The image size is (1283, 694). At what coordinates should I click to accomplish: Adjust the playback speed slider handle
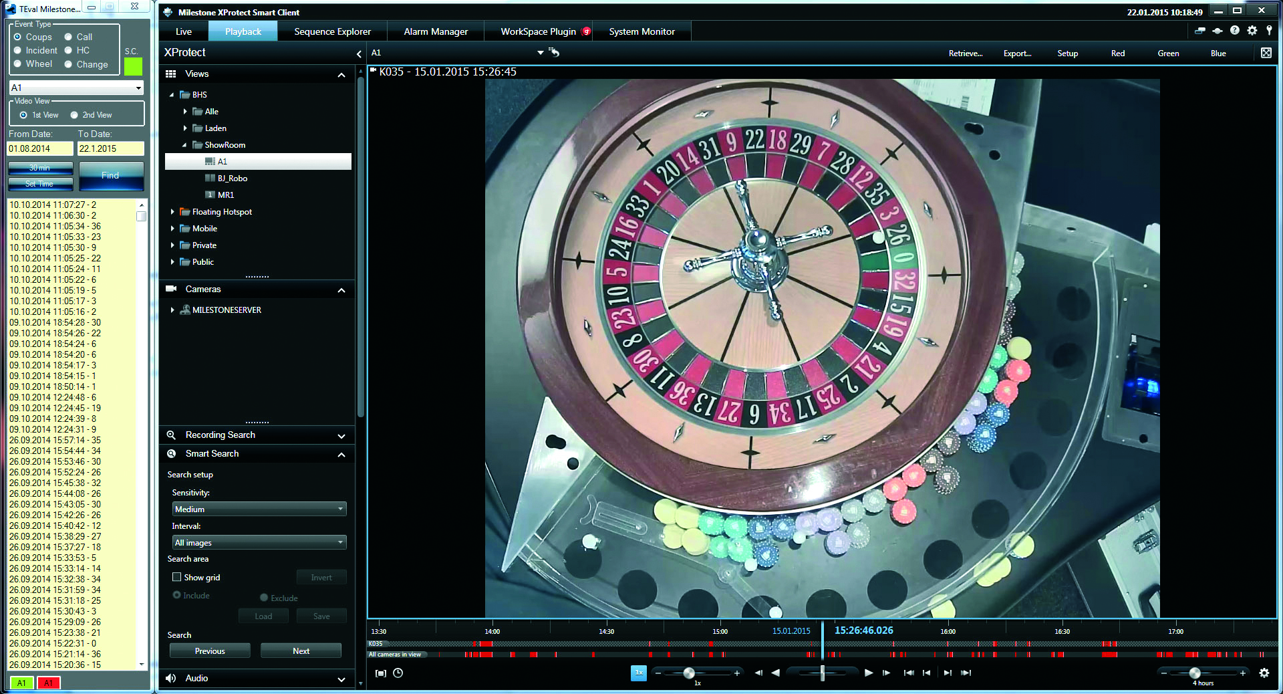689,673
